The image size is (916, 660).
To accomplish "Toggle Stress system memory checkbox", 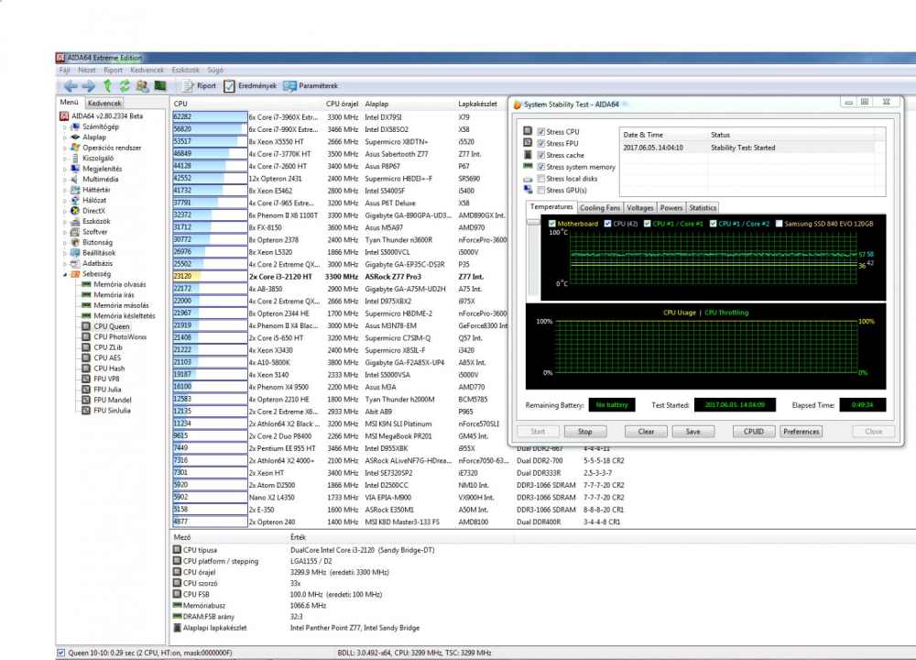I will [x=541, y=167].
